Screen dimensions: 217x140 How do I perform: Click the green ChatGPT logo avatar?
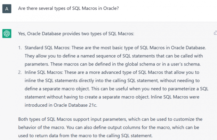[x=7, y=34]
